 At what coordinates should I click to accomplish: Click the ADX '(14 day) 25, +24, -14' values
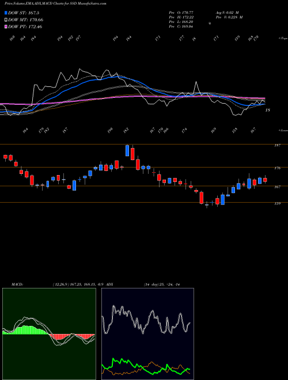coord(161,284)
